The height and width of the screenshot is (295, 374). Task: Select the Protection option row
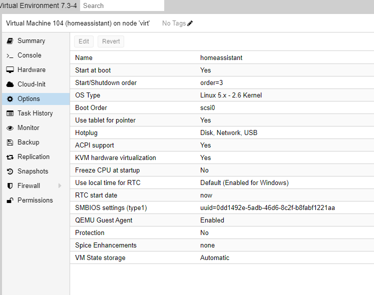222,232
